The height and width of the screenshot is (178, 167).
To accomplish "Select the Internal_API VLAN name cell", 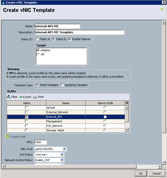I will pos(66,117).
